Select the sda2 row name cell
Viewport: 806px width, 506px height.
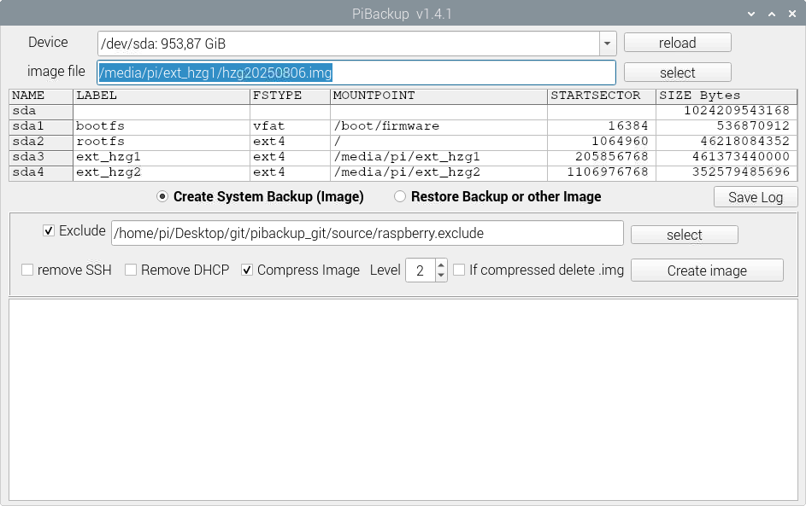[41, 142]
